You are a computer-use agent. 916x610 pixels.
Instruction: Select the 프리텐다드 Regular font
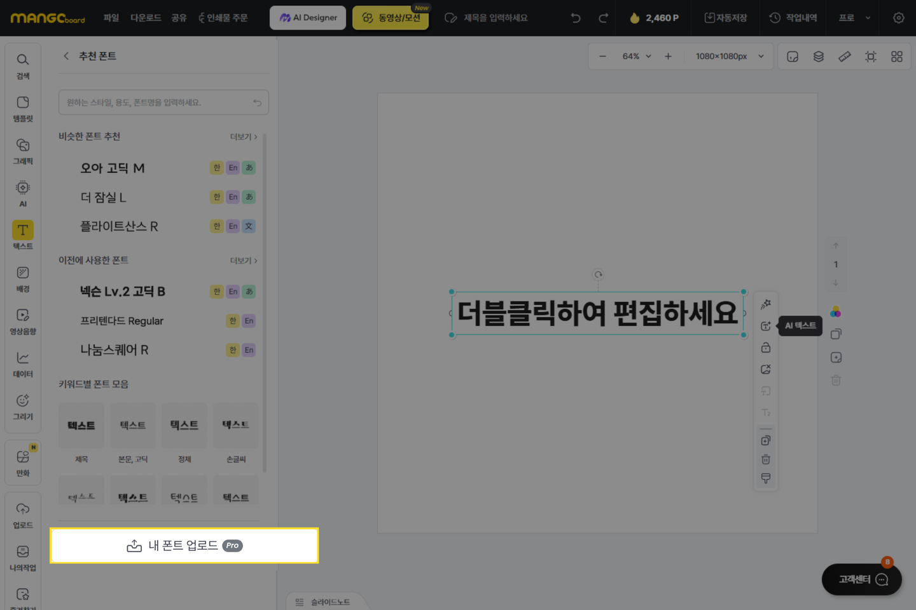[x=121, y=321]
